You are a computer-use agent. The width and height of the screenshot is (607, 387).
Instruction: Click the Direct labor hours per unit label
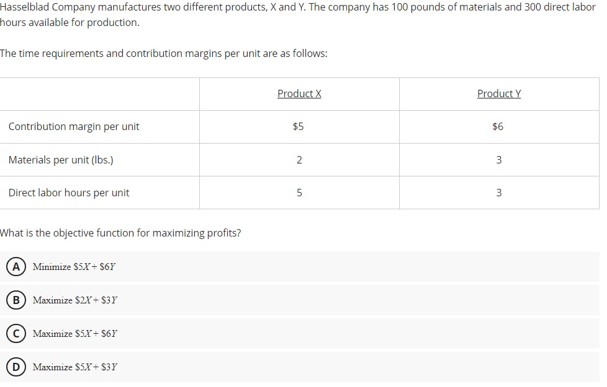point(68,193)
